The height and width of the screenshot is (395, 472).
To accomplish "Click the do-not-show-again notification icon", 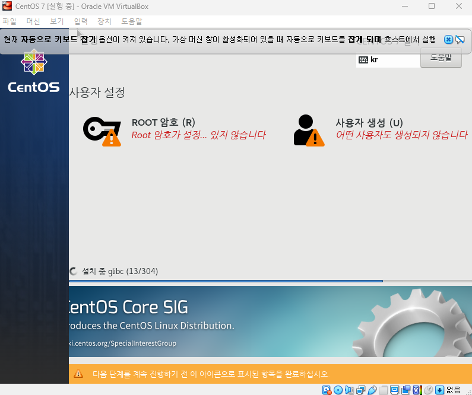I will (460, 40).
